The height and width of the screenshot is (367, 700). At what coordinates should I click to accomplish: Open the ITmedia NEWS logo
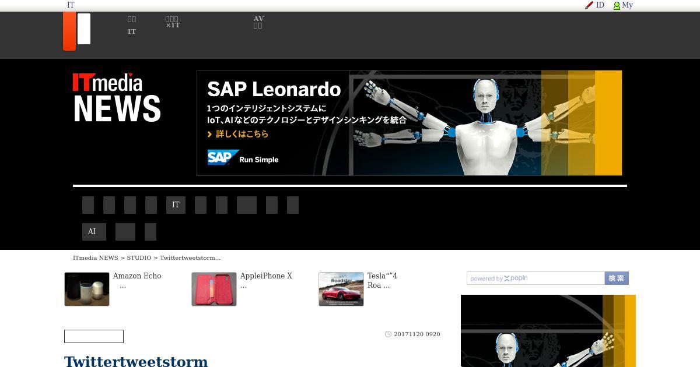[117, 98]
